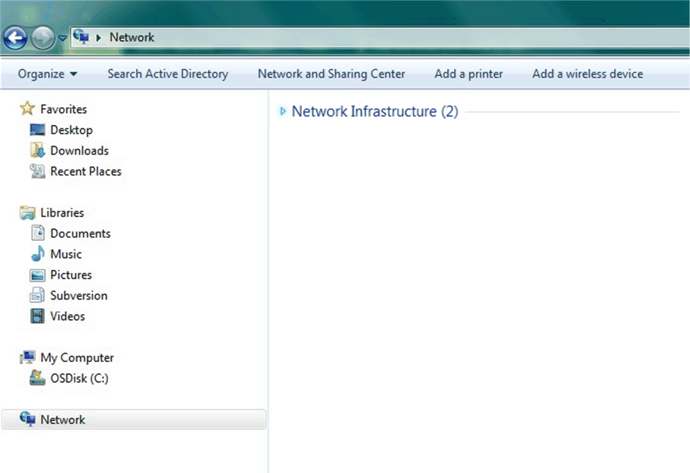Image resolution: width=690 pixels, height=473 pixels.
Task: Expand the address bar breadcrumb arrow before Network
Action: (99, 38)
